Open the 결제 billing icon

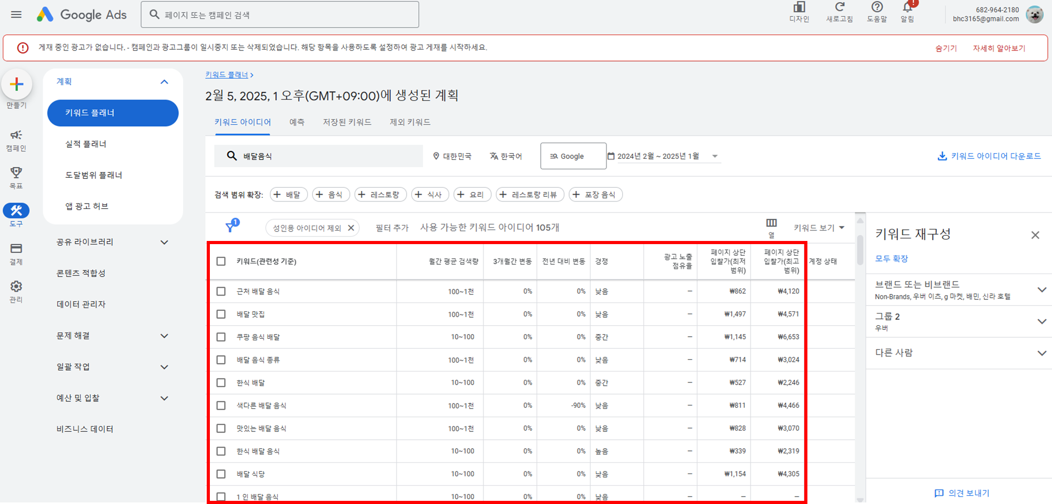pyautogui.click(x=16, y=248)
